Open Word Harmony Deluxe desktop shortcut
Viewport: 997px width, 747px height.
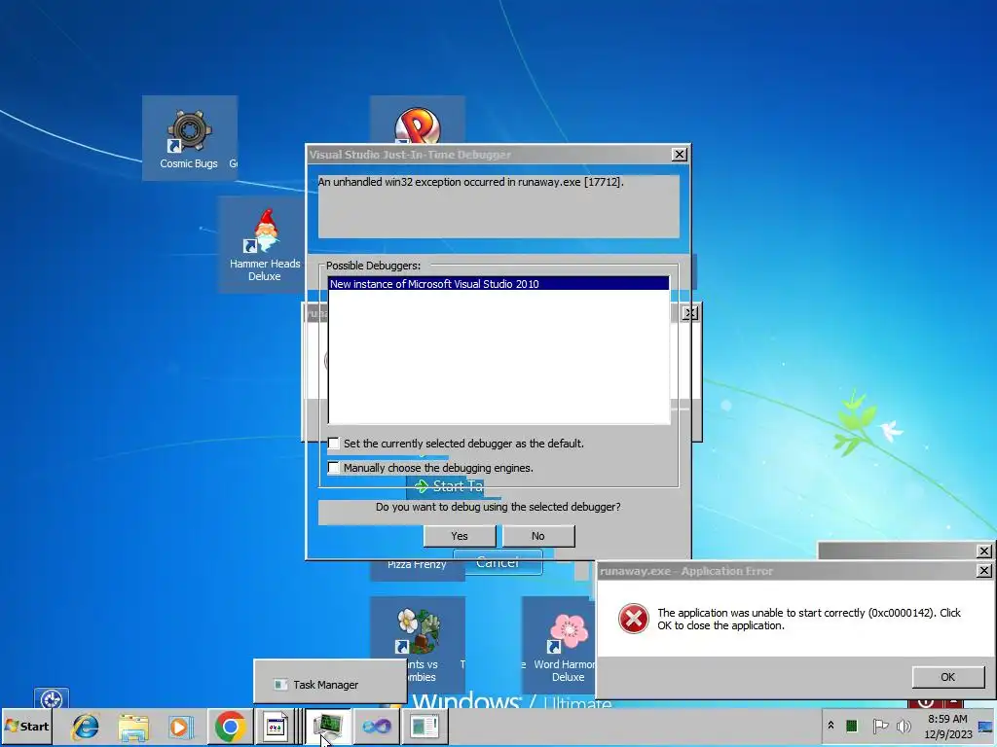tap(560, 646)
